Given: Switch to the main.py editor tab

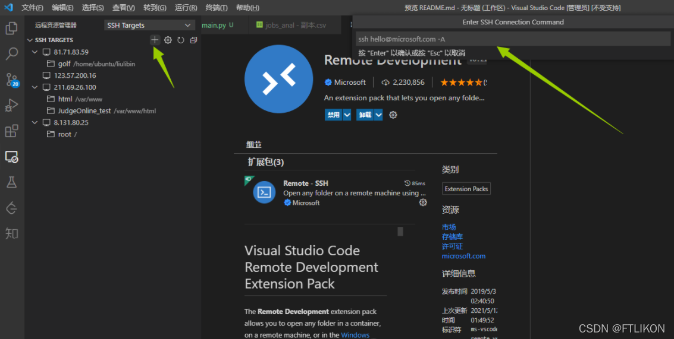Looking at the screenshot, I should point(224,26).
